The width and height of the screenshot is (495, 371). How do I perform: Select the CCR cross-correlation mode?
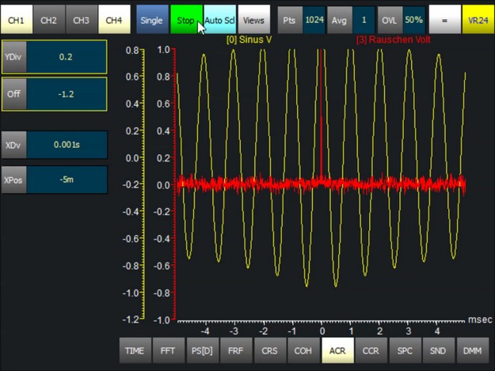[370, 350]
